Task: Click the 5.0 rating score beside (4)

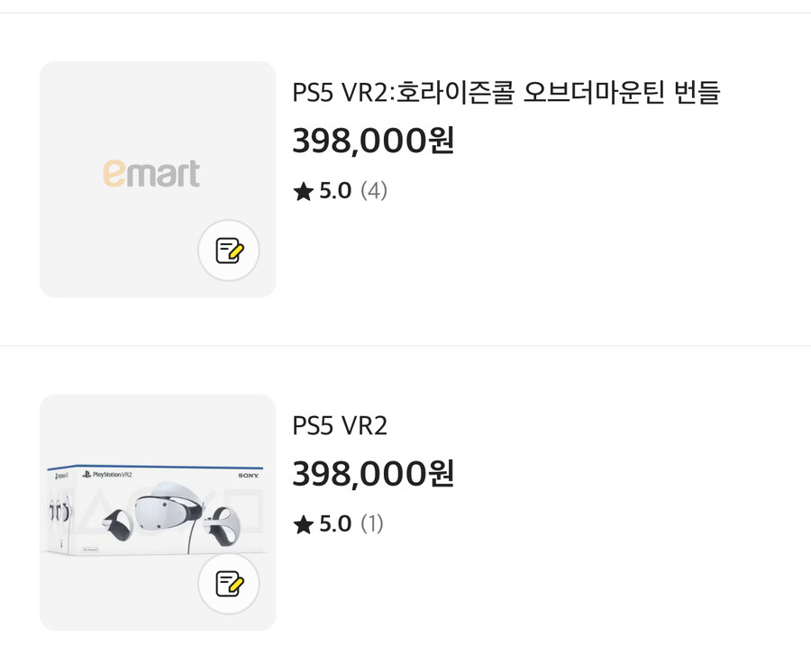Action: [335, 191]
